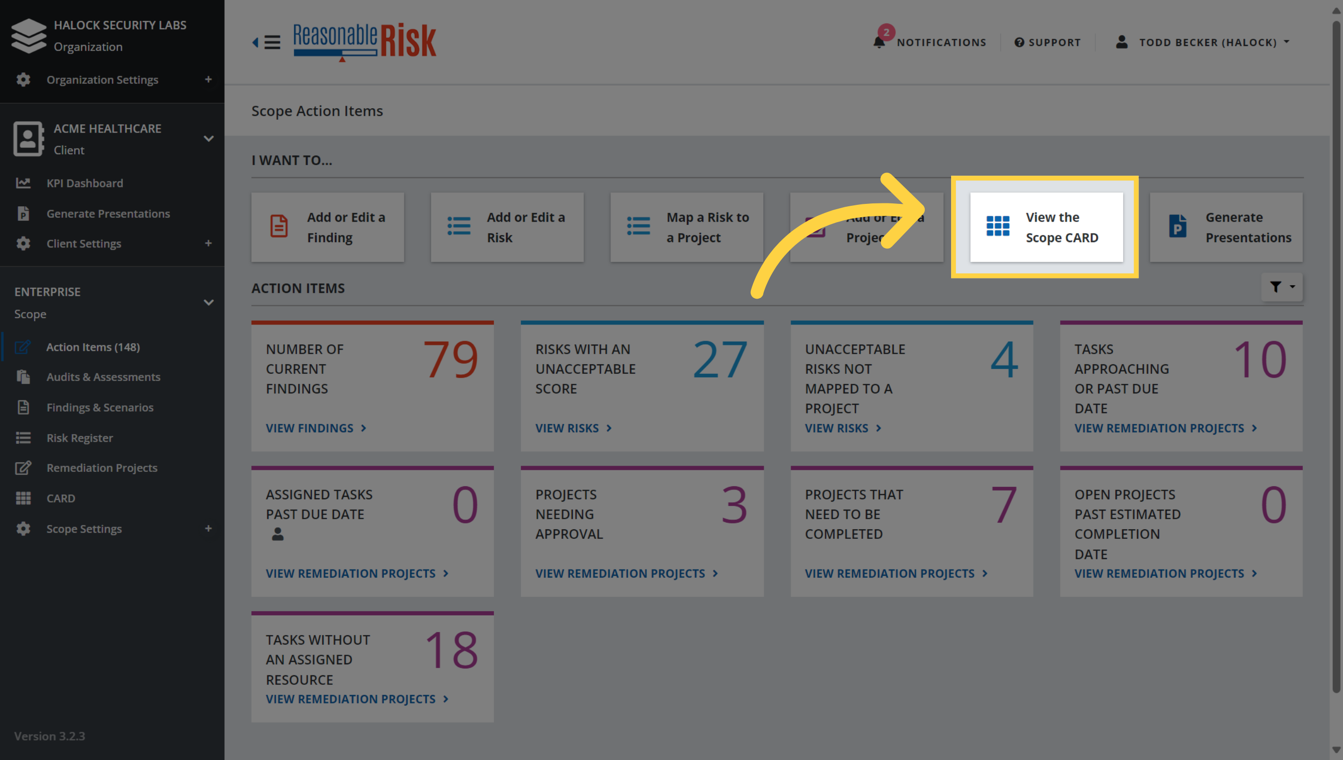Open the Todd Becker user dropdown
Viewport: 1343px width, 760px height.
(x=1203, y=42)
